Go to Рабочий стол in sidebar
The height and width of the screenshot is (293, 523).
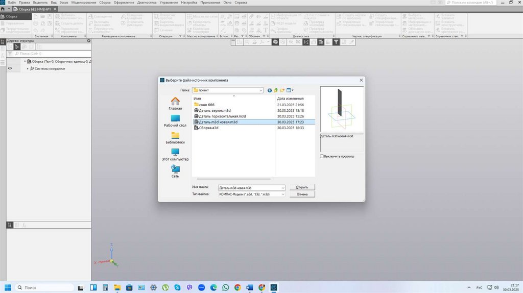coord(175,120)
